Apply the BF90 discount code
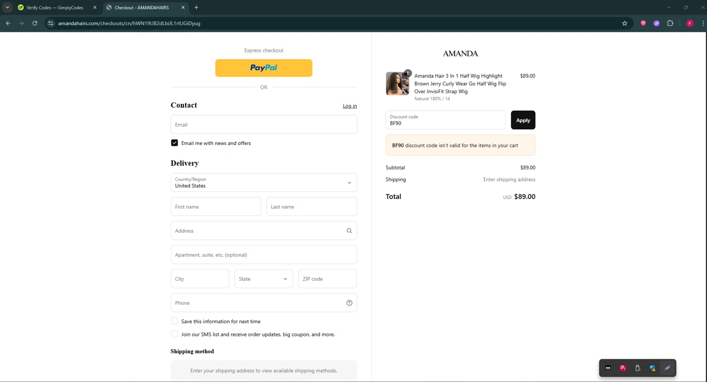The height and width of the screenshot is (382, 707). click(x=523, y=120)
